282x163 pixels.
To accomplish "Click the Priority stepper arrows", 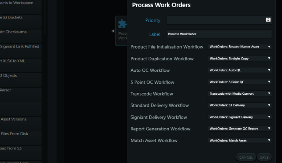I will 268,20.
